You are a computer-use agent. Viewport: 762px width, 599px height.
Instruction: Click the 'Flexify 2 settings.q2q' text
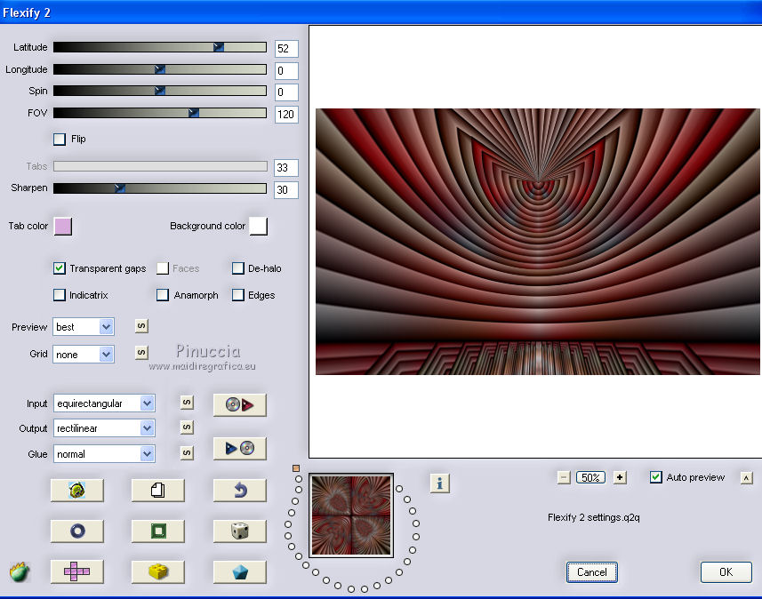click(594, 517)
